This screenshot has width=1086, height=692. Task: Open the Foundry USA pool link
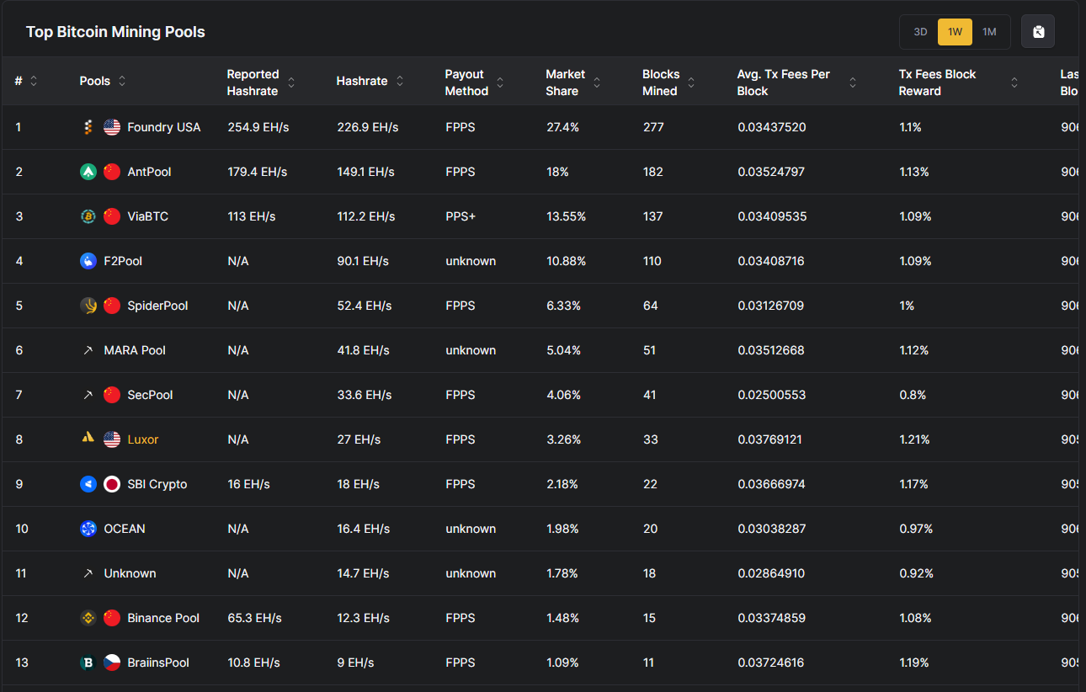point(164,127)
